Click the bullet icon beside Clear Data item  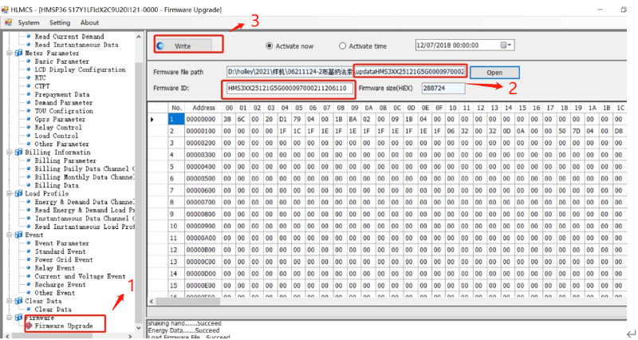pos(29,309)
